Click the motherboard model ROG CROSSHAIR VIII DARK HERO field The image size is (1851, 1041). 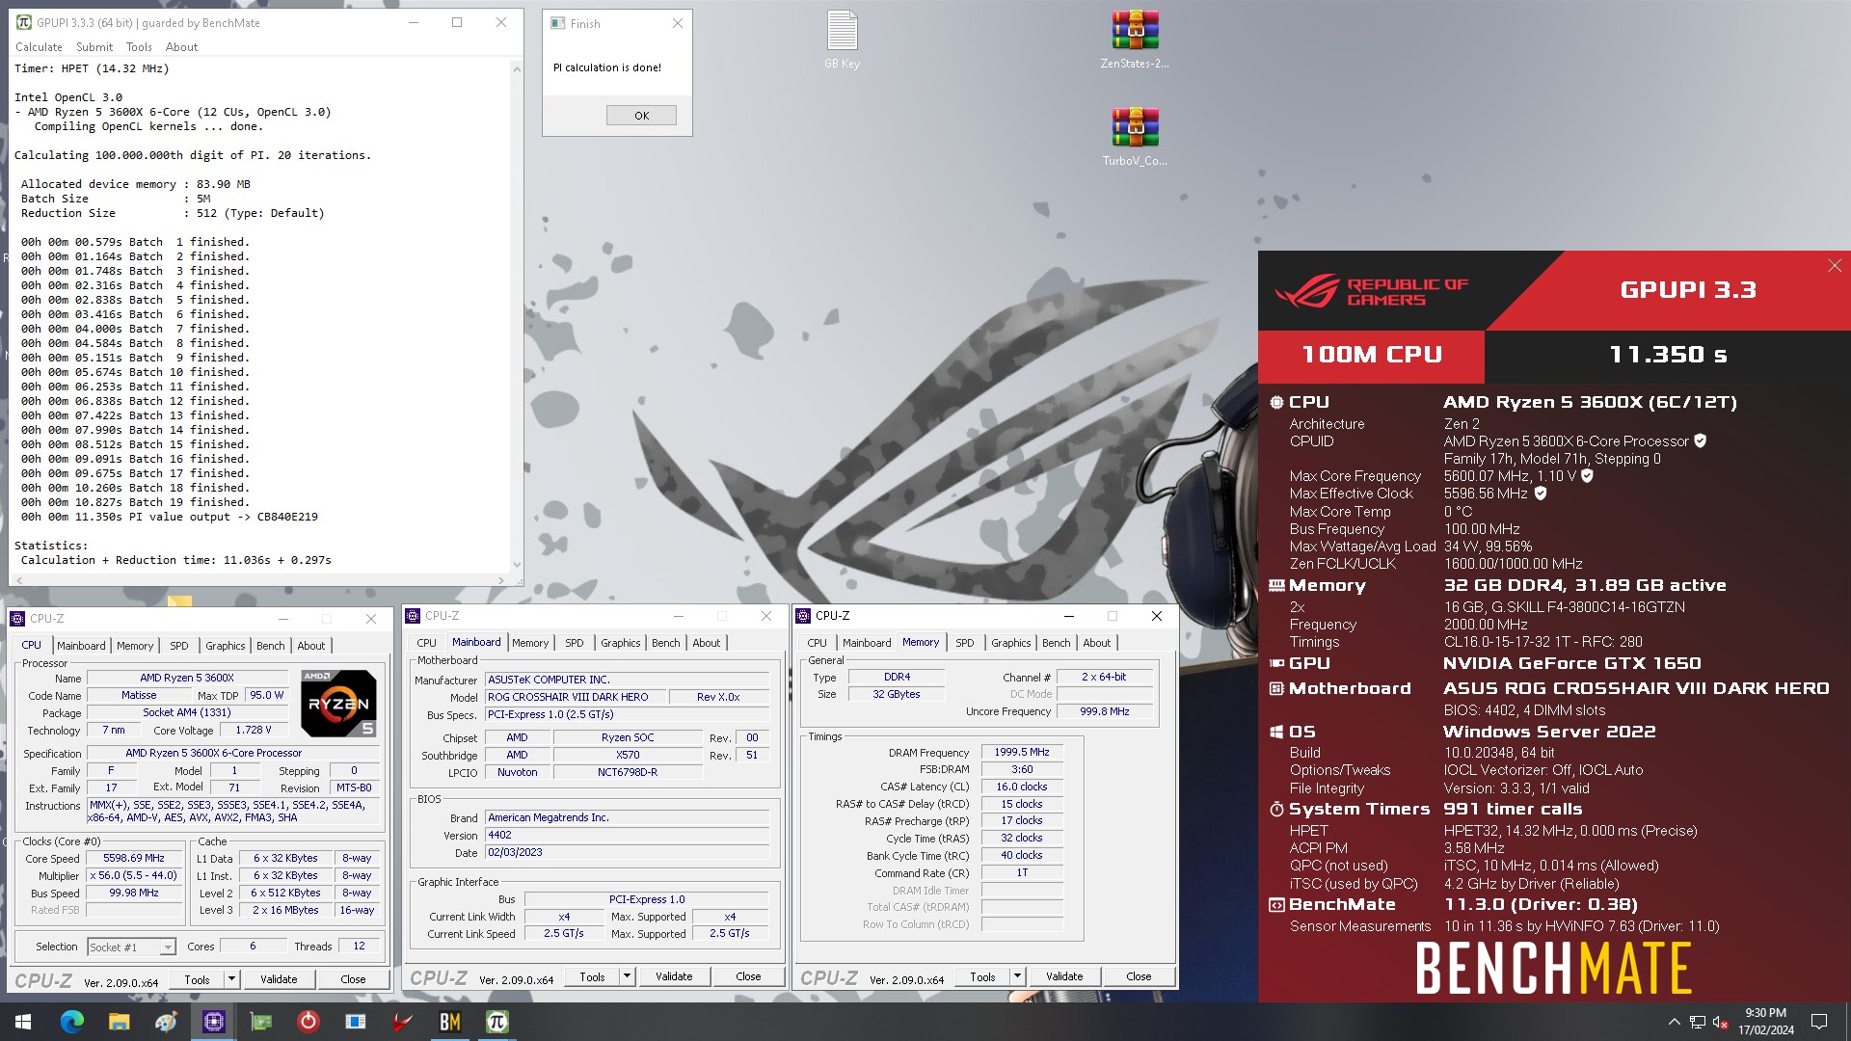point(576,697)
